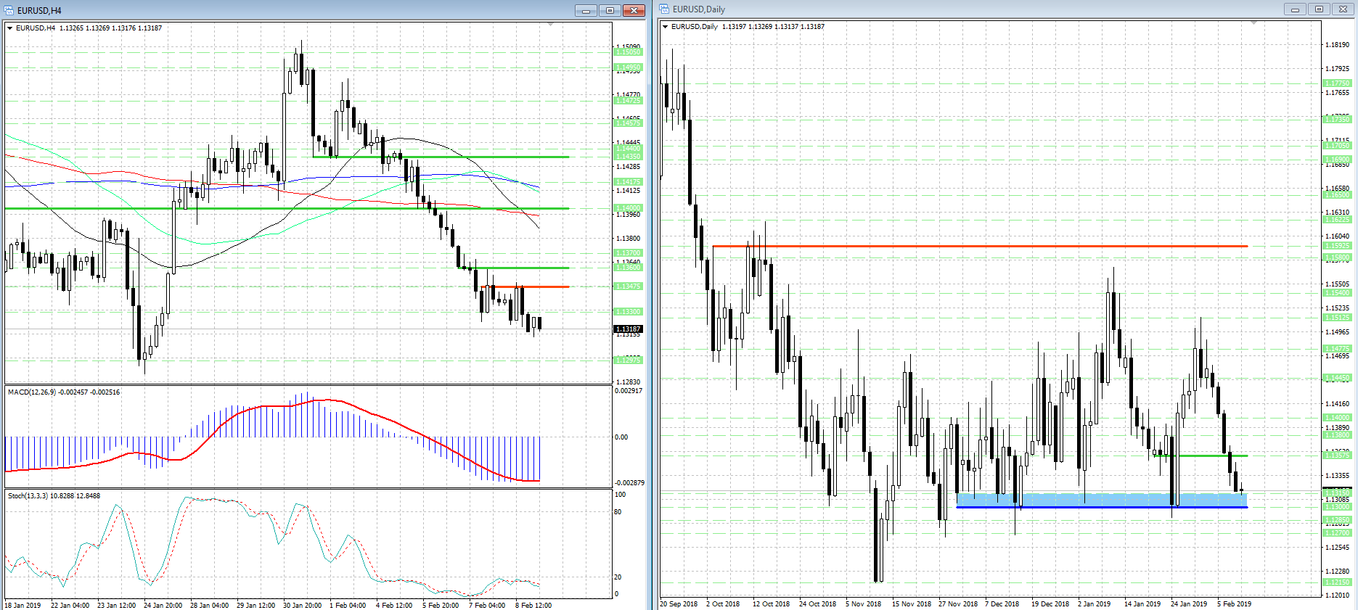Click the chart shift marker on Daily chart
The image size is (1358, 610).
point(1253,23)
